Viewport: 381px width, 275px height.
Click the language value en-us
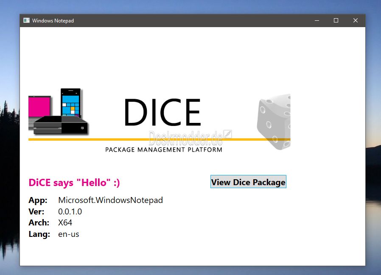tap(69, 234)
